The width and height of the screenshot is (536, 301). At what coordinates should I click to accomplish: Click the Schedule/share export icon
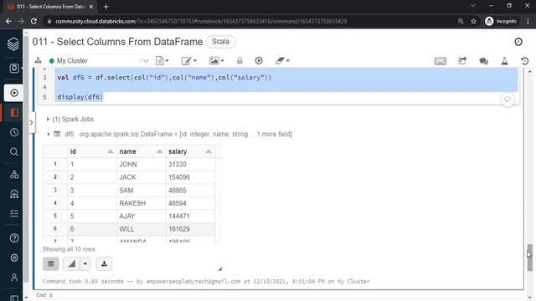pyautogui.click(x=462, y=61)
